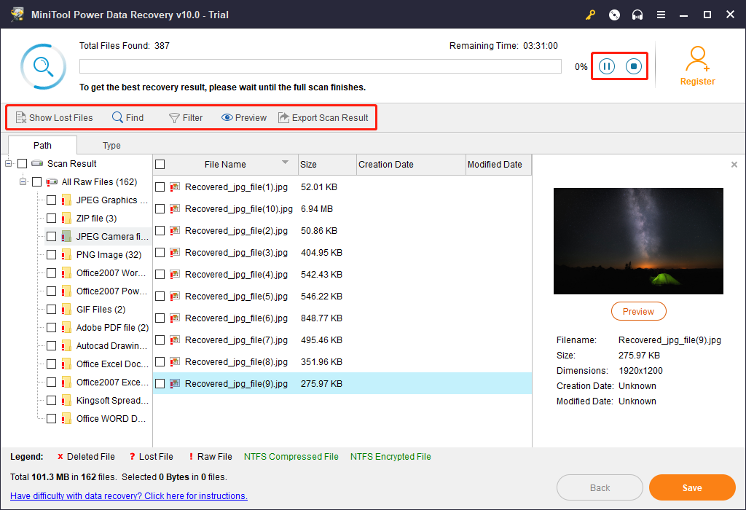Click the Register user icon
The image size is (746, 510).
(x=697, y=58)
